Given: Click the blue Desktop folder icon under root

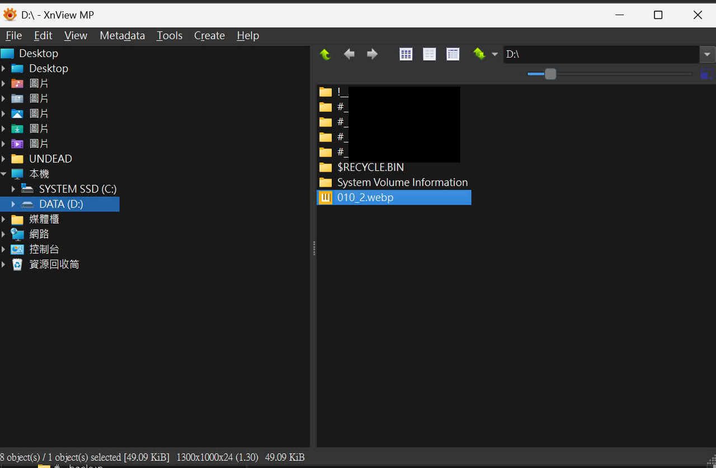Looking at the screenshot, I should [17, 69].
